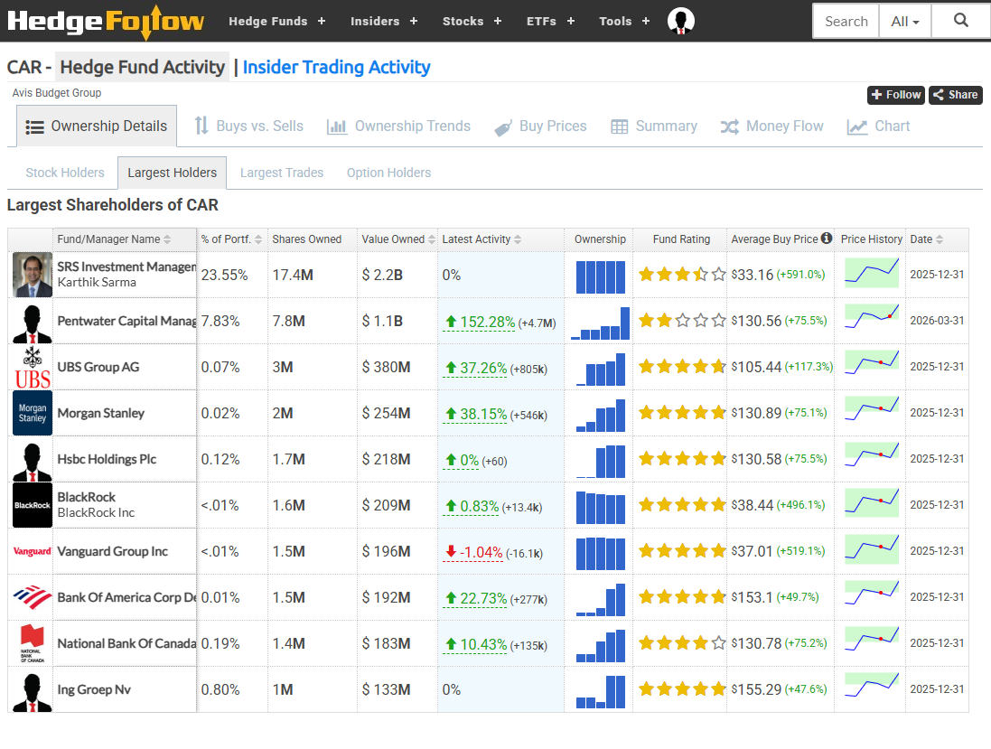
Task: Open the All search filter dropdown
Action: (x=905, y=22)
